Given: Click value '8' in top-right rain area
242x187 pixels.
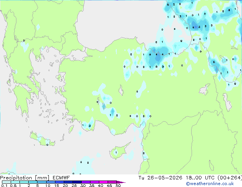Looking at the screenshot, I should (229, 10).
